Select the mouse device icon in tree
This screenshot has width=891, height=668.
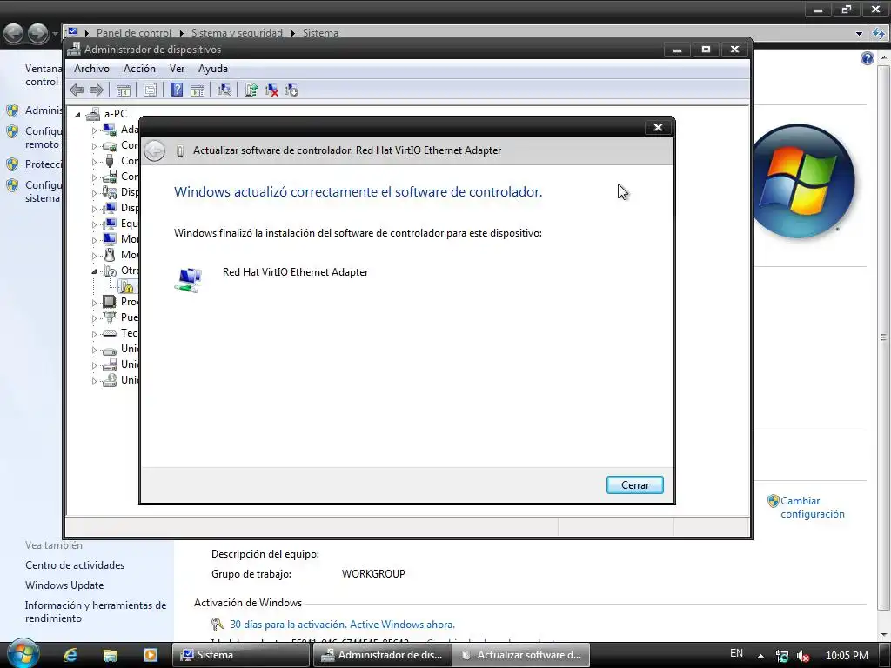pos(109,255)
